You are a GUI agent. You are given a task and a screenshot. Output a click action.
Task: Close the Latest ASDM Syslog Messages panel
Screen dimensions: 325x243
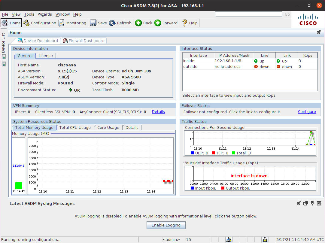pos(319,203)
